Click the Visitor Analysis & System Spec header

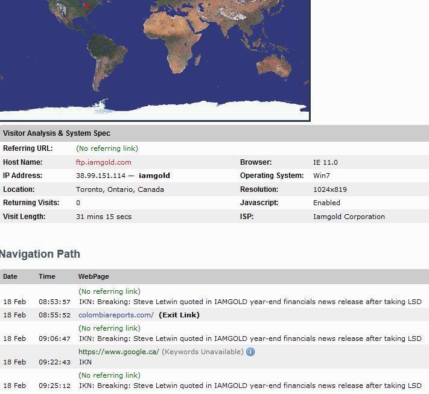[x=57, y=133]
